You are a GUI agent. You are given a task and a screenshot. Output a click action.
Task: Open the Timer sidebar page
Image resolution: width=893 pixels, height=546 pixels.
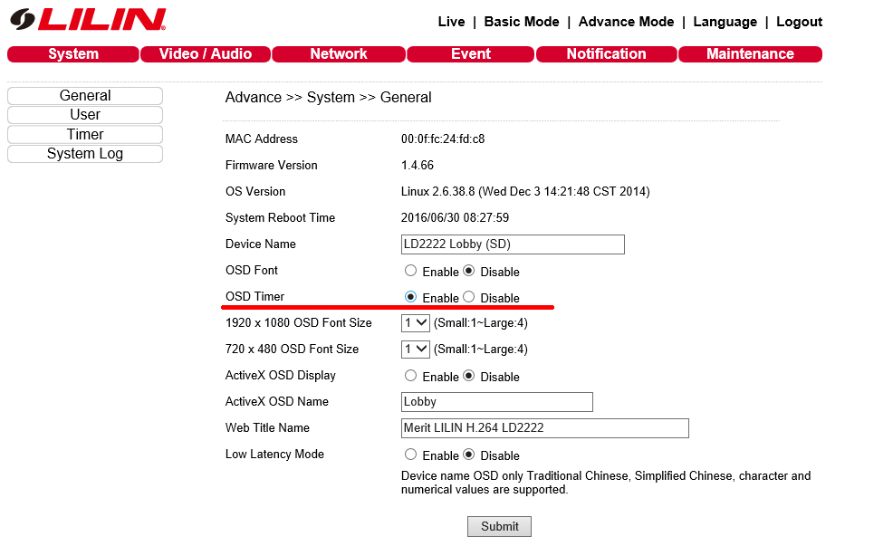pos(85,135)
